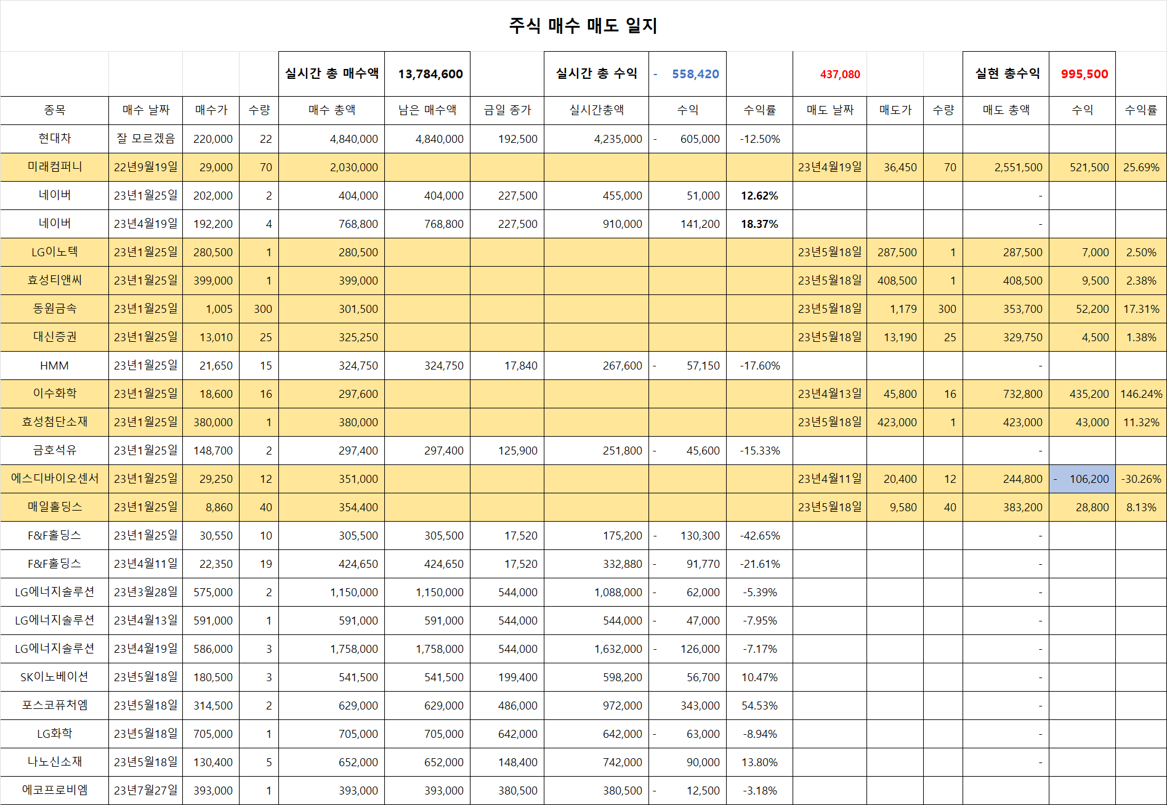Click the 금호석유 stock name cell
This screenshot has width=1167, height=805.
[x=54, y=450]
